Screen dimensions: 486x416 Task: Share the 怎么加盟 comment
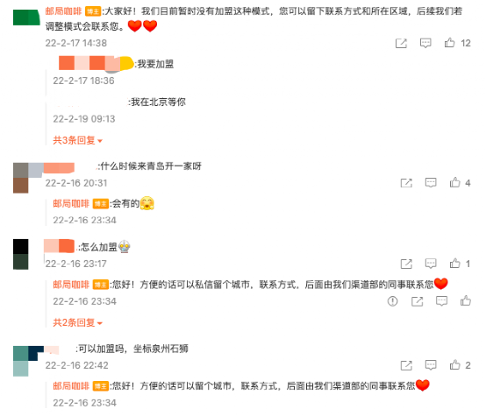pos(406,264)
